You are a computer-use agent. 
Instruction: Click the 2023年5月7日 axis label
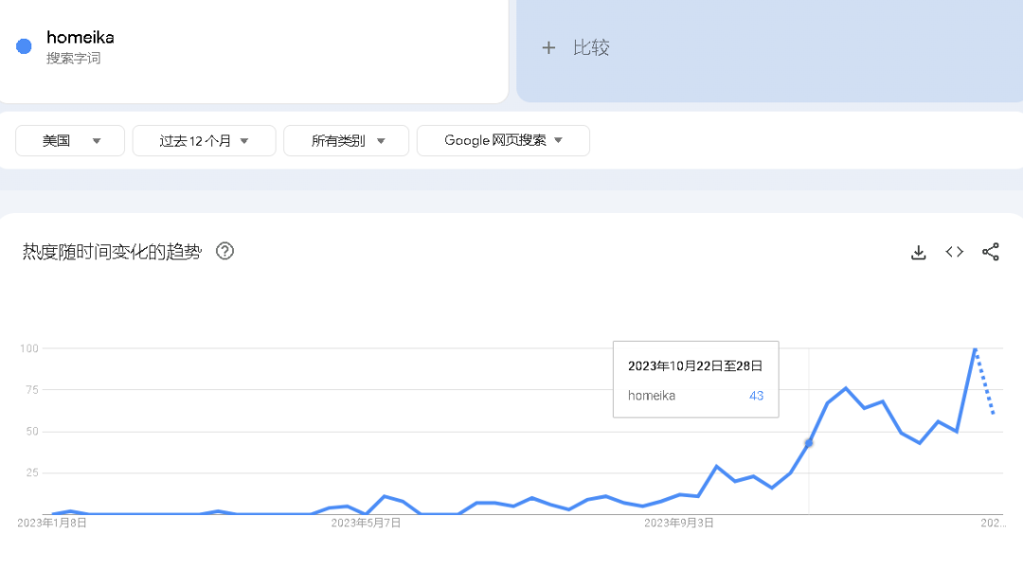[366, 522]
